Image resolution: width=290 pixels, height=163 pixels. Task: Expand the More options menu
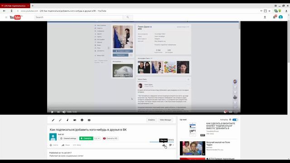[77, 145]
